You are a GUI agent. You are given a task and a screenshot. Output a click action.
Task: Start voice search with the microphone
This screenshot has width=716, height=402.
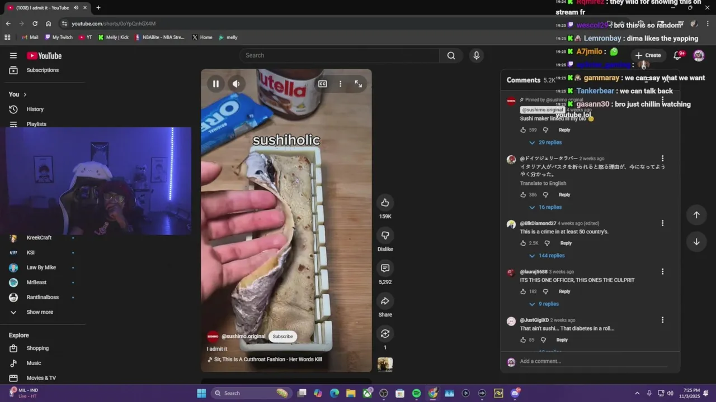click(x=476, y=55)
